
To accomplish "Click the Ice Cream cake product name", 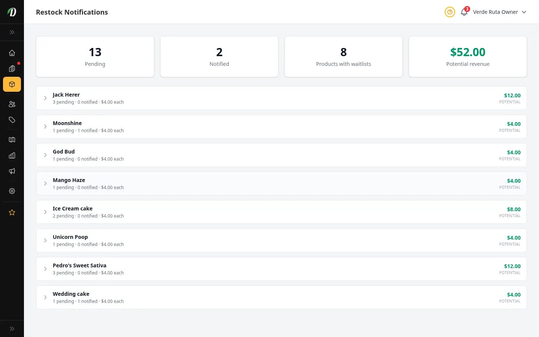I will pos(73,209).
